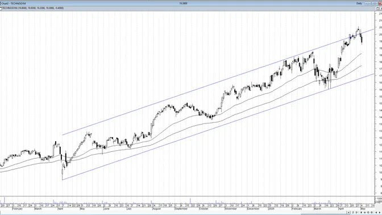The width and height of the screenshot is (382, 215).
Task: Click the D-shaped icon in the bottom chart toolbar
Action: pyautogui.click(x=356, y=213)
